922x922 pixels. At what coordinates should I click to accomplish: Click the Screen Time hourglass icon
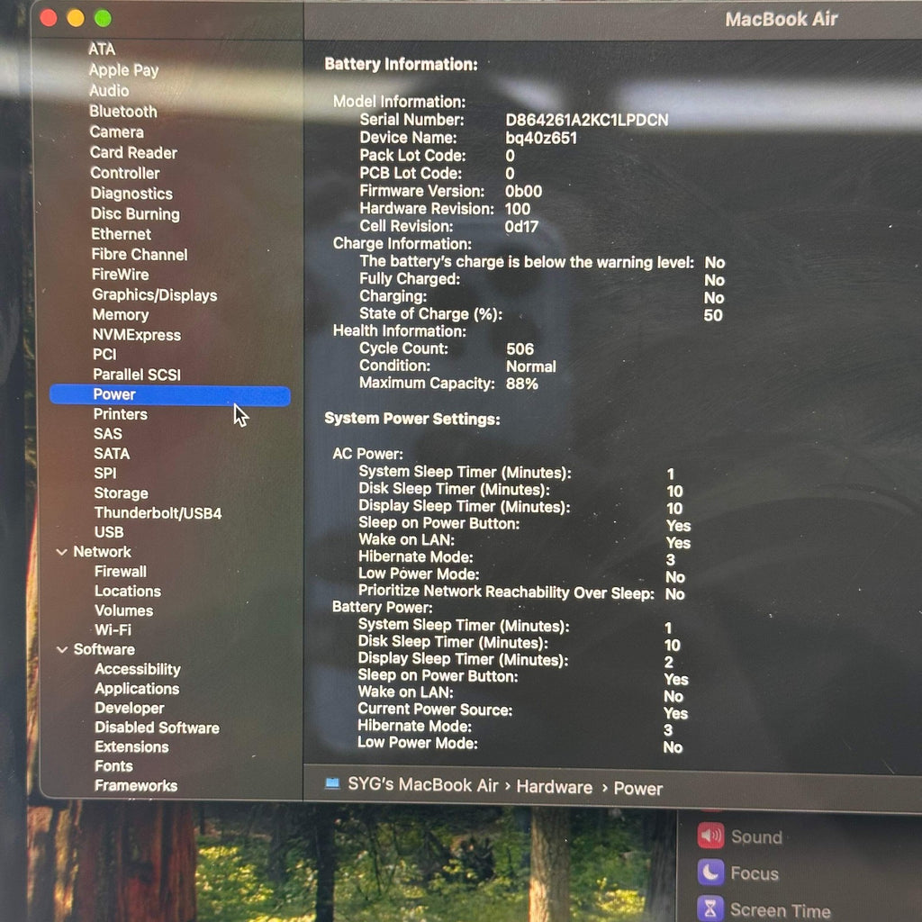710,909
